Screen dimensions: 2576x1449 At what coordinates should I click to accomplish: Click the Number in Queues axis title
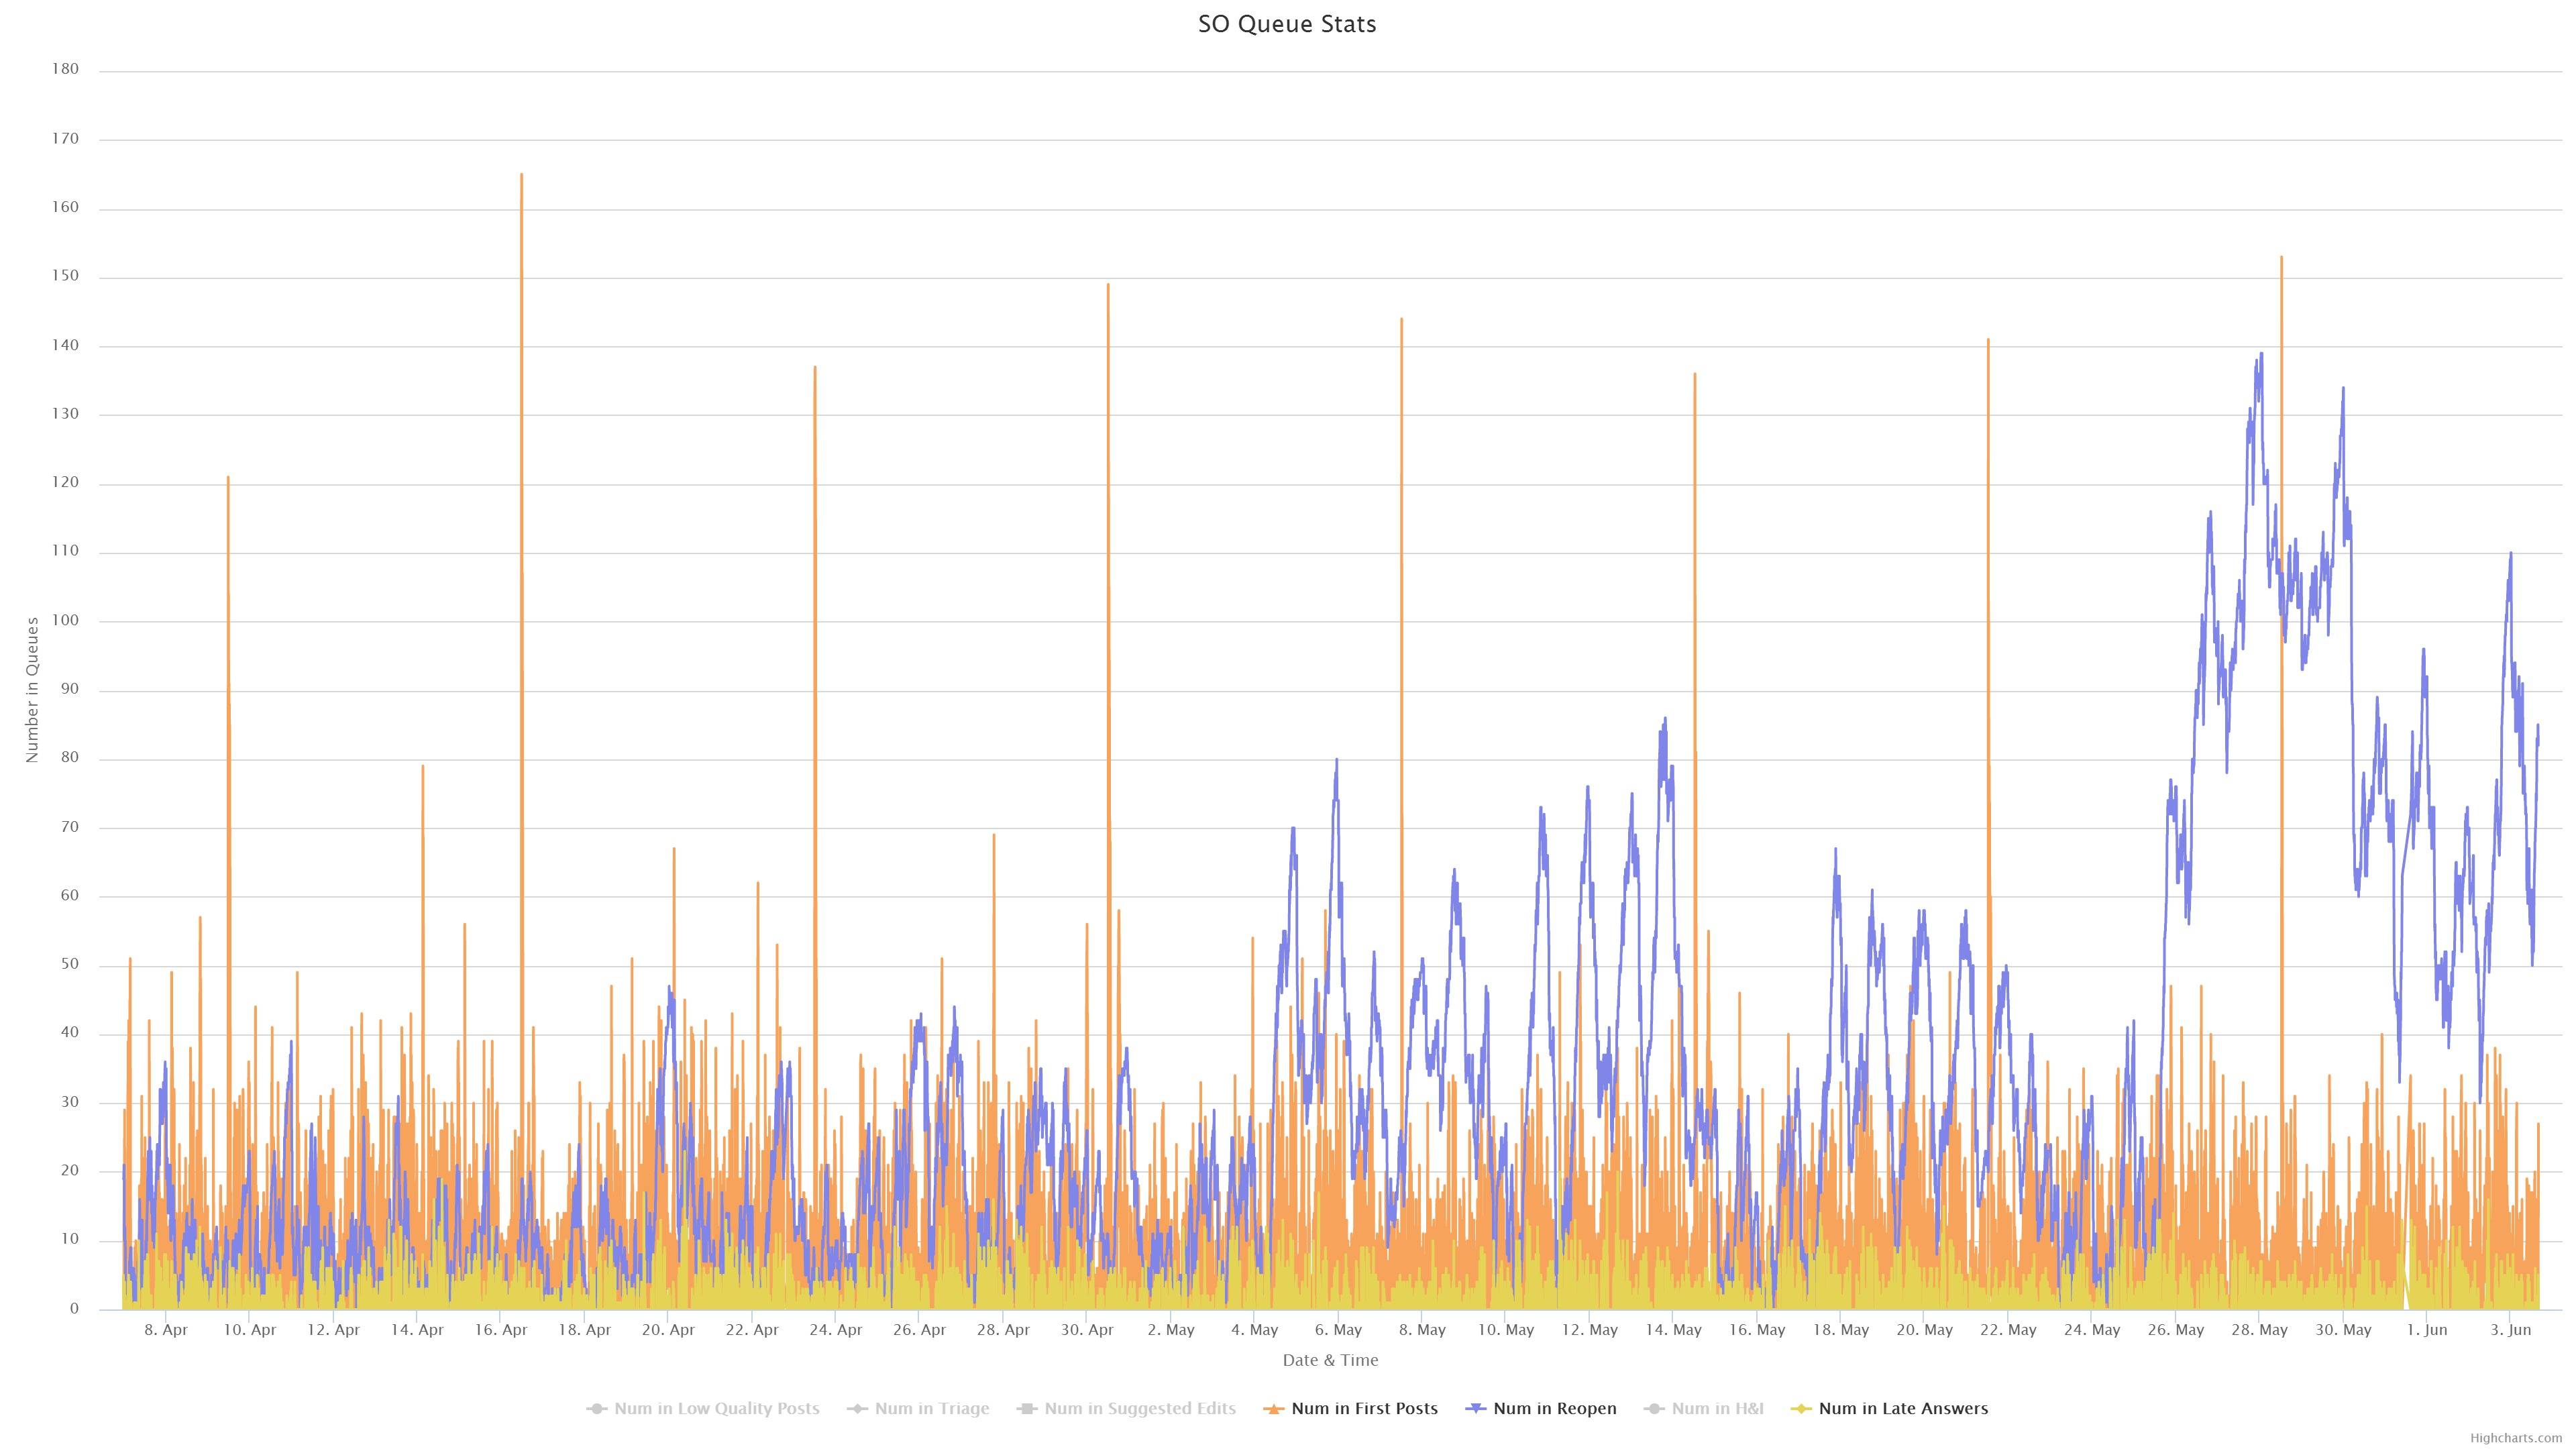[x=32, y=690]
